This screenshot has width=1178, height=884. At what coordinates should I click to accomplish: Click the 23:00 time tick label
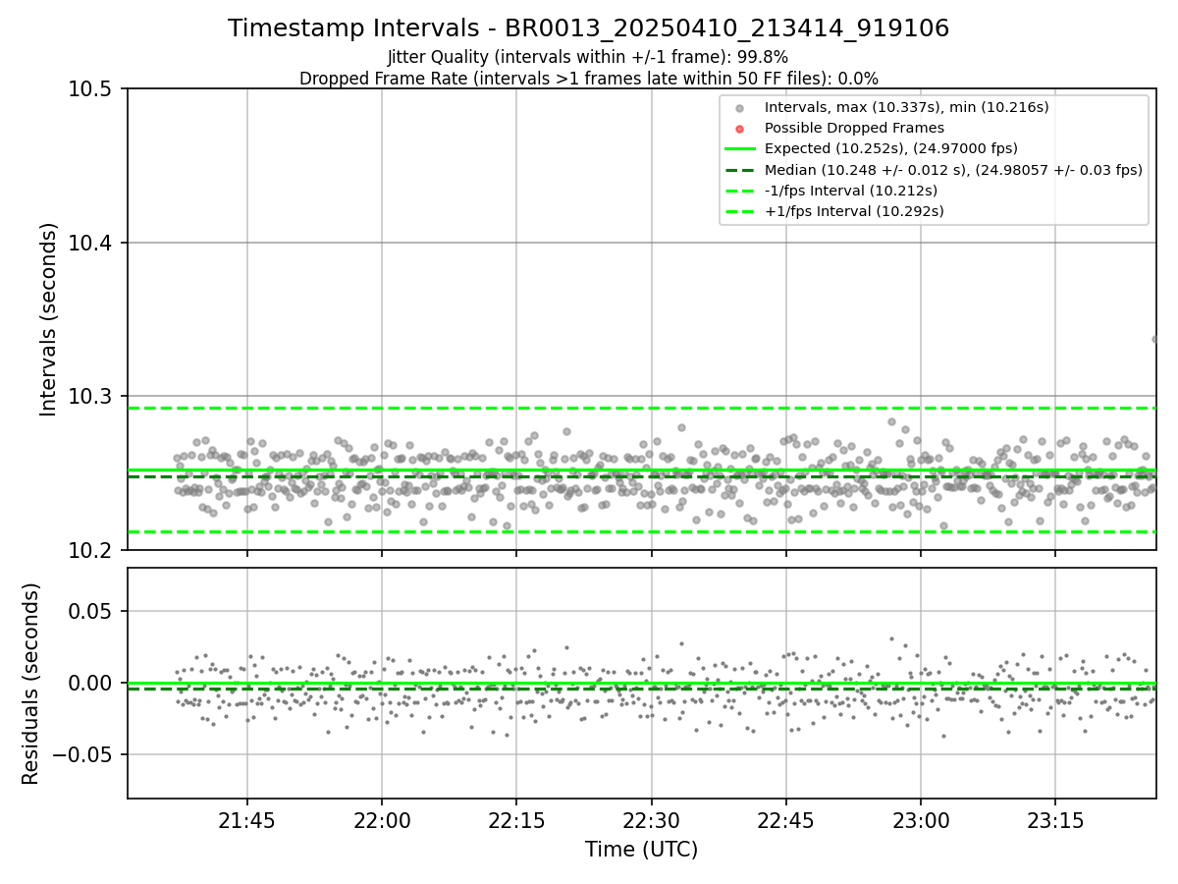pyautogui.click(x=920, y=820)
